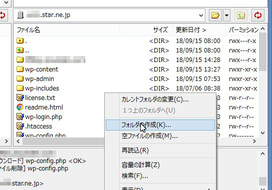272x190 pixels.
Task: Refresh remote listing with red arrows icon
Action: (x=258, y=15)
